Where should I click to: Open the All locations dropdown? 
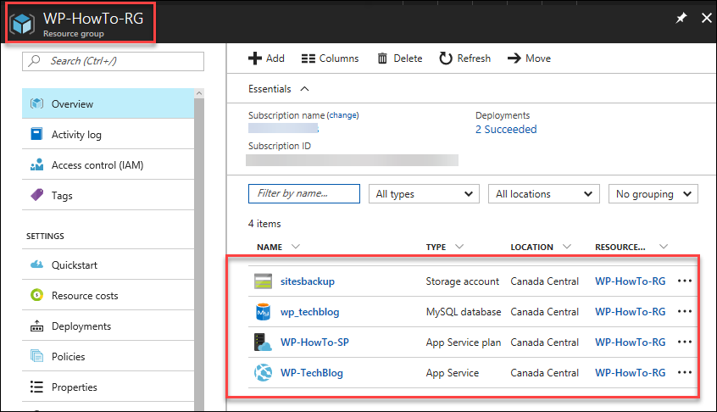544,194
